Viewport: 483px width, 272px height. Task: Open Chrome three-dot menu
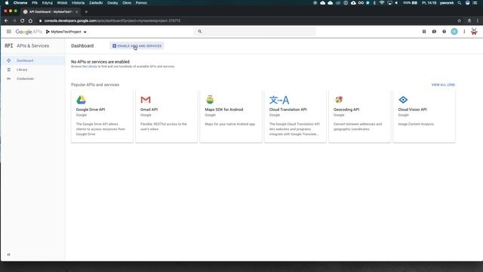click(478, 20)
